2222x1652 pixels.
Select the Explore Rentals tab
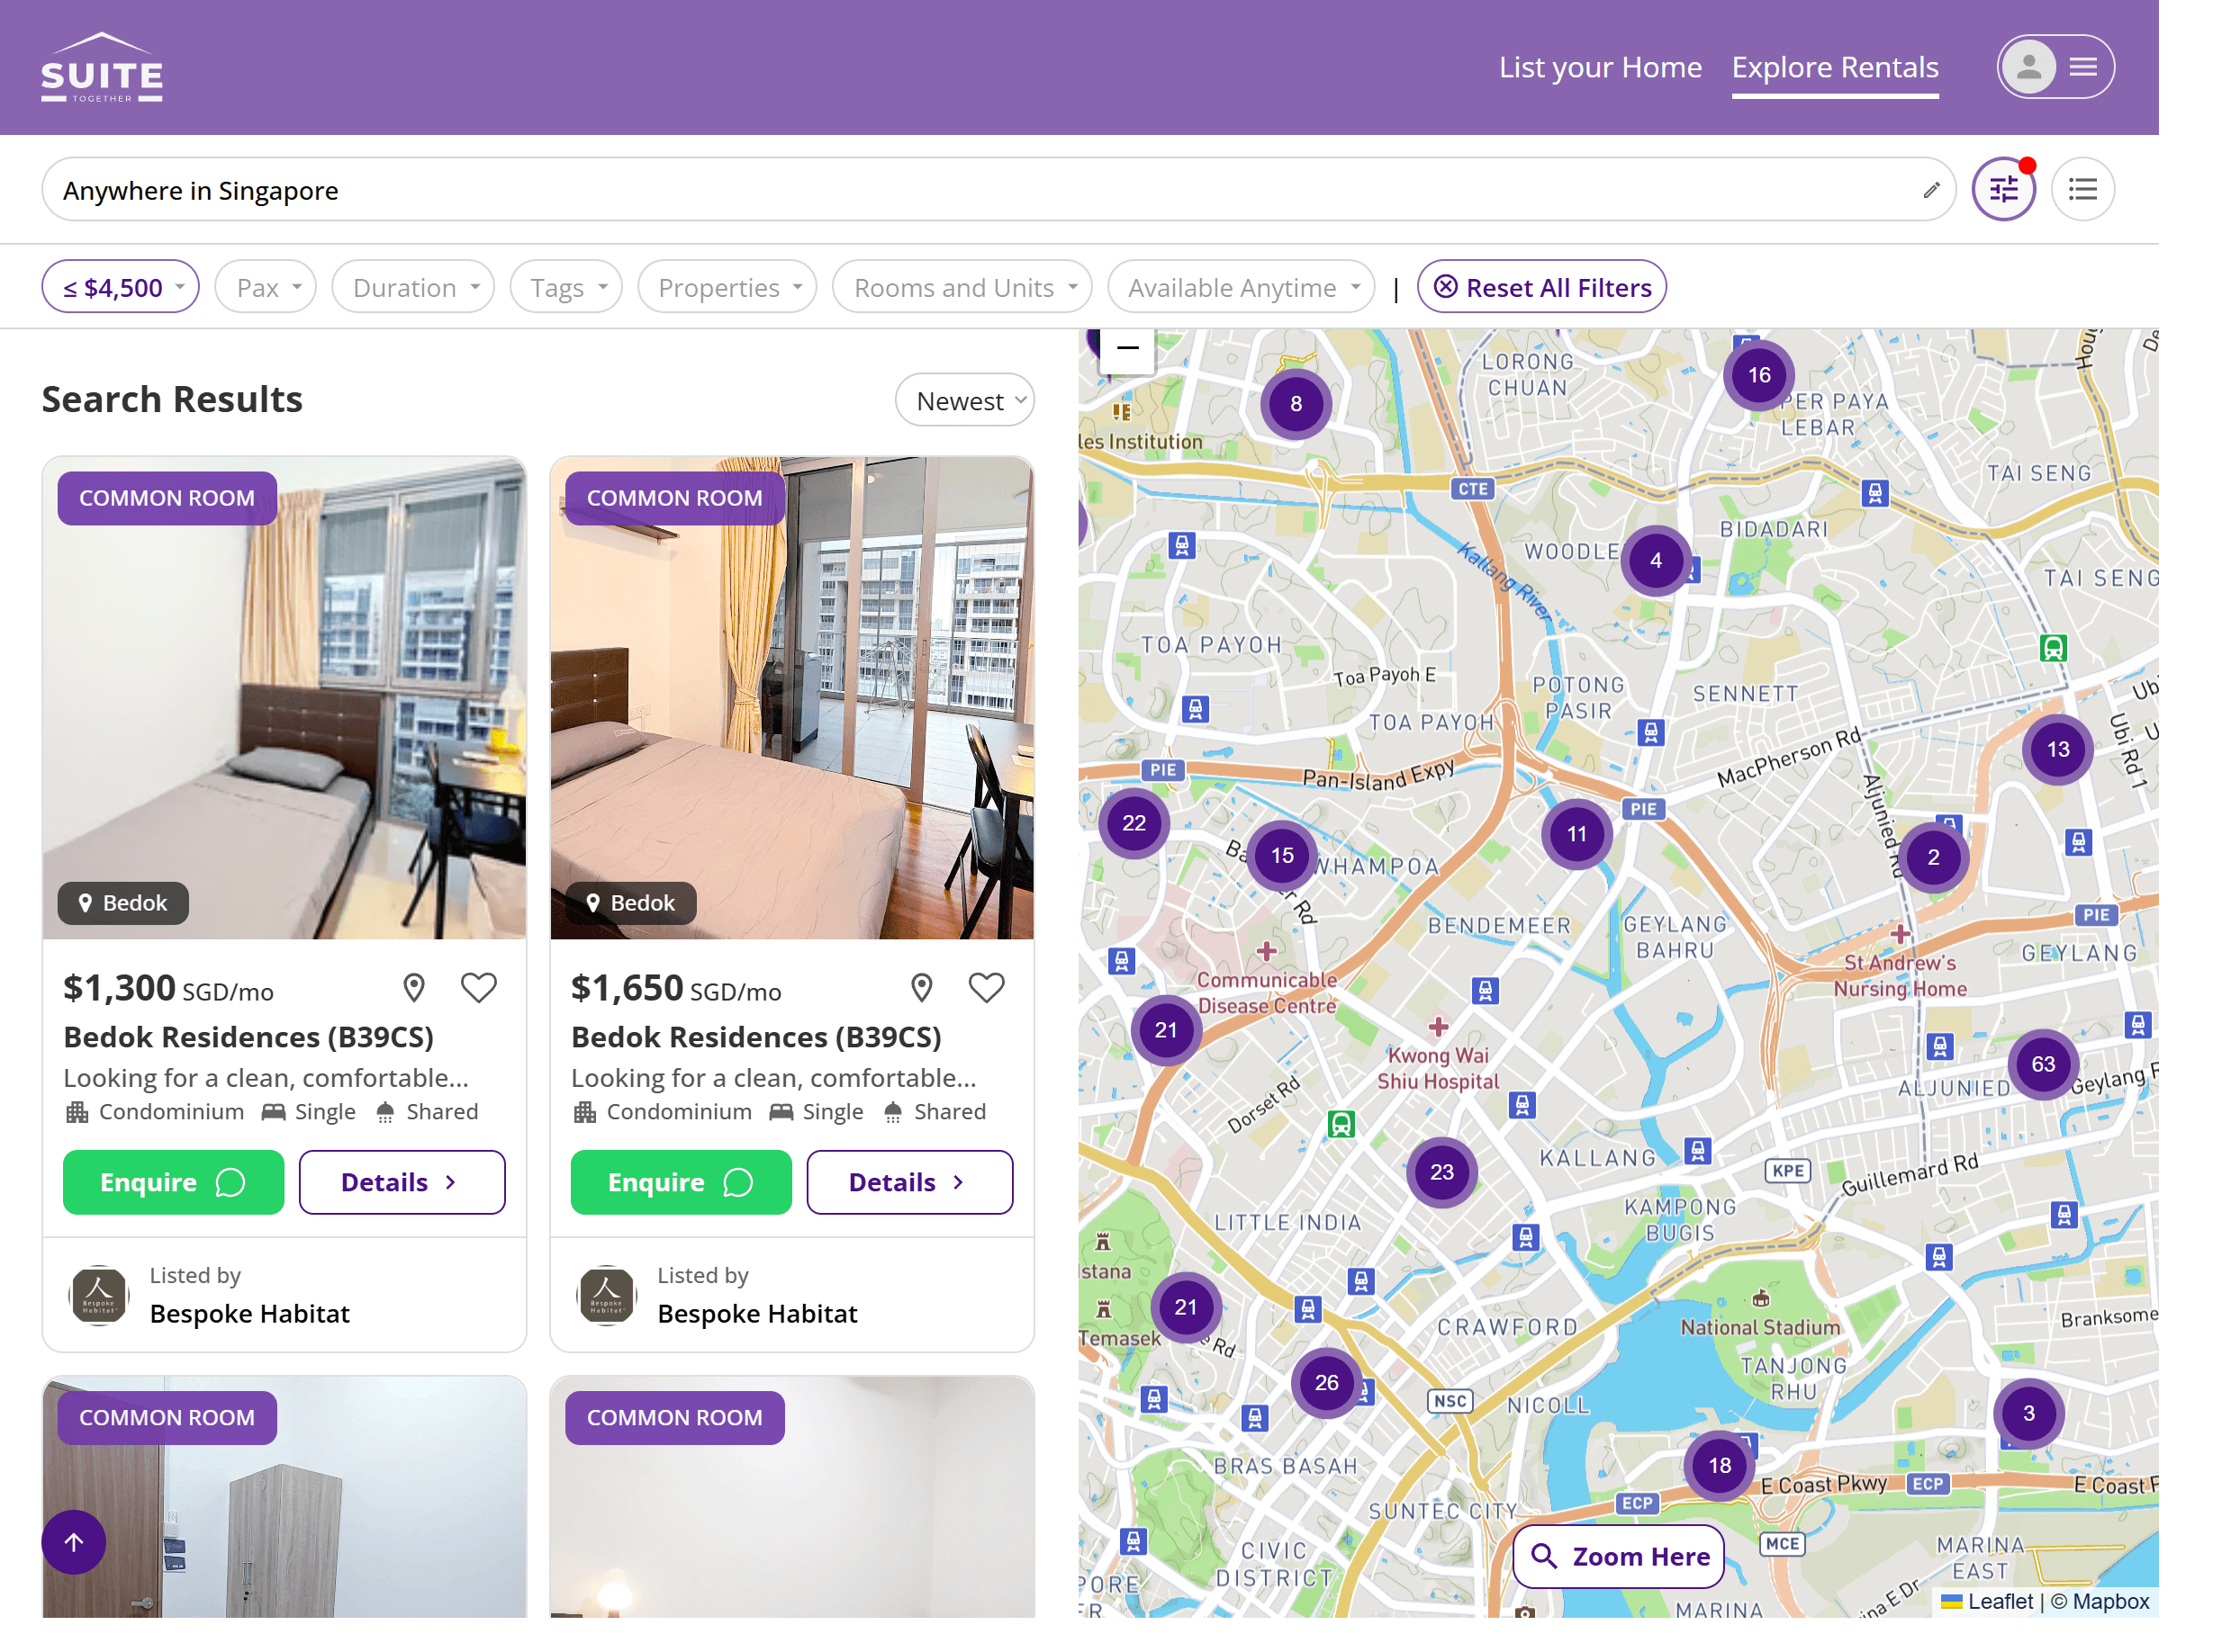tap(1835, 67)
